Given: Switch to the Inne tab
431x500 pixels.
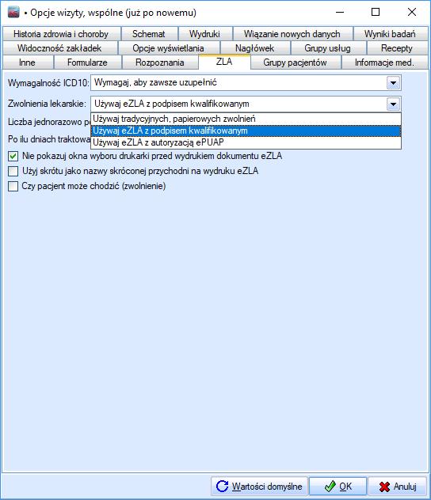Looking at the screenshot, I should [28, 62].
